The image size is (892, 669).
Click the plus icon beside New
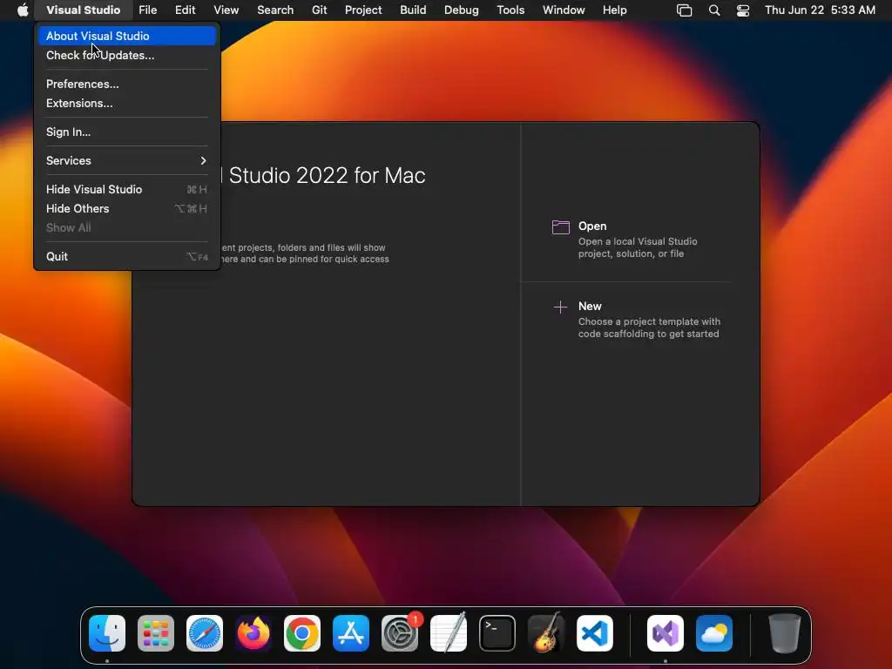(560, 307)
